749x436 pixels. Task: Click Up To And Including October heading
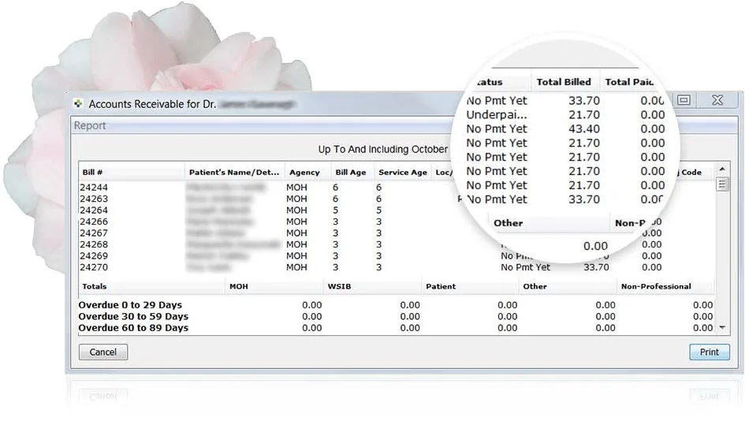[x=383, y=150]
